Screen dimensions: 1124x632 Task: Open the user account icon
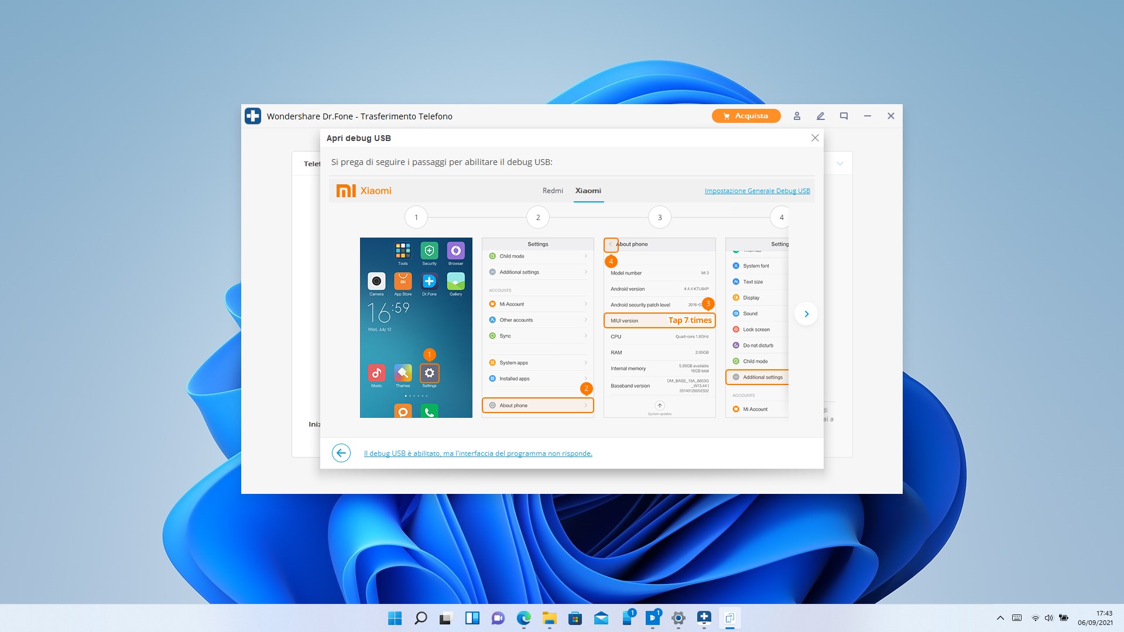point(797,116)
